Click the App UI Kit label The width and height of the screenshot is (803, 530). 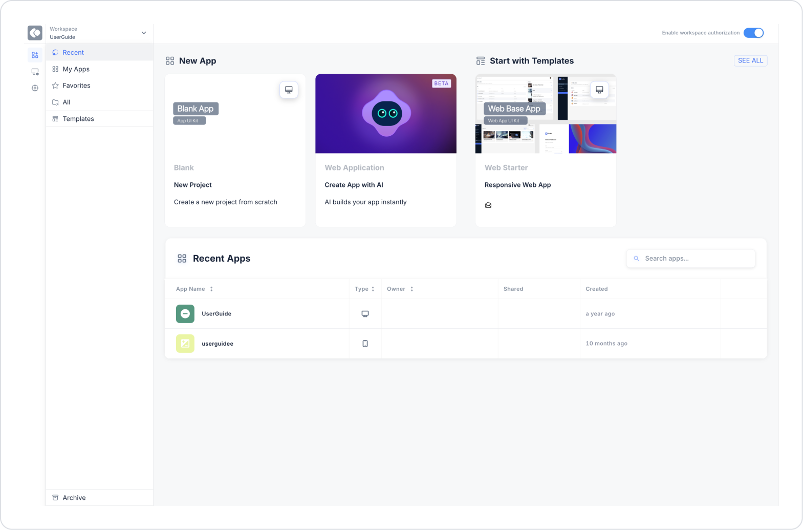pos(189,121)
